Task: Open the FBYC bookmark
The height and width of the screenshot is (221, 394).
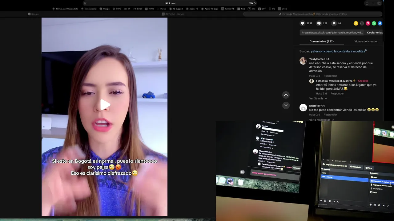Action: [x=117, y=9]
